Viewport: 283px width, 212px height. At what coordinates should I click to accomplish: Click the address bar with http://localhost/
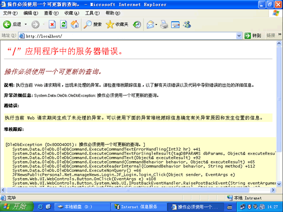tap(130, 36)
